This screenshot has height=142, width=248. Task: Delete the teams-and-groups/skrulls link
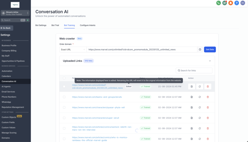pos(208,97)
